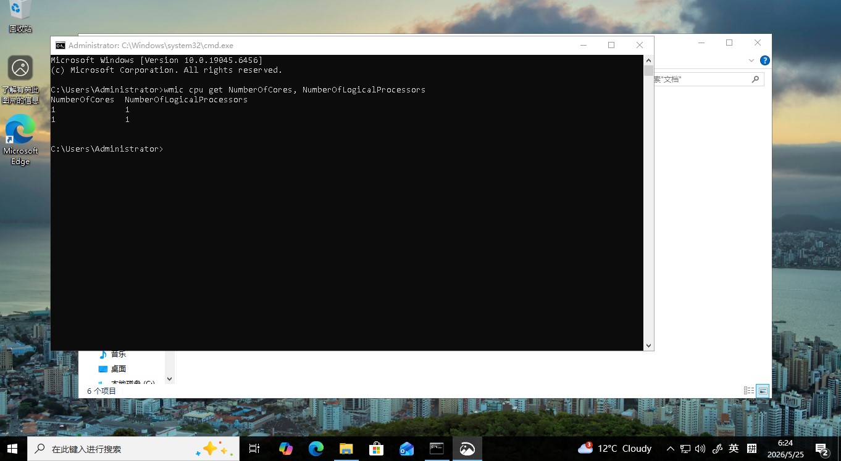
Task: Open Microsoft Edge desktop shortcut
Action: pyautogui.click(x=20, y=140)
